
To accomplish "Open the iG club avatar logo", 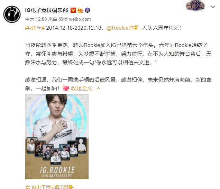I will pos(12,14).
